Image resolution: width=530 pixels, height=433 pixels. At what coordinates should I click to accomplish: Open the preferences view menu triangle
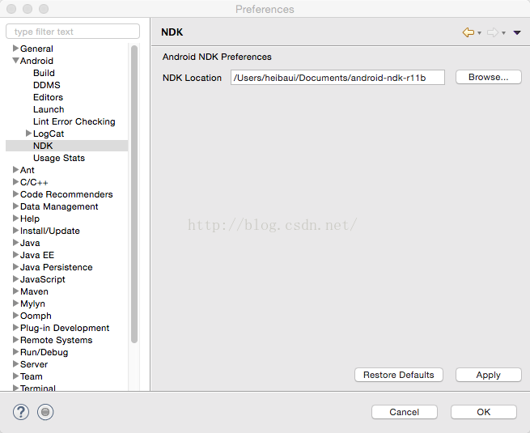click(517, 33)
